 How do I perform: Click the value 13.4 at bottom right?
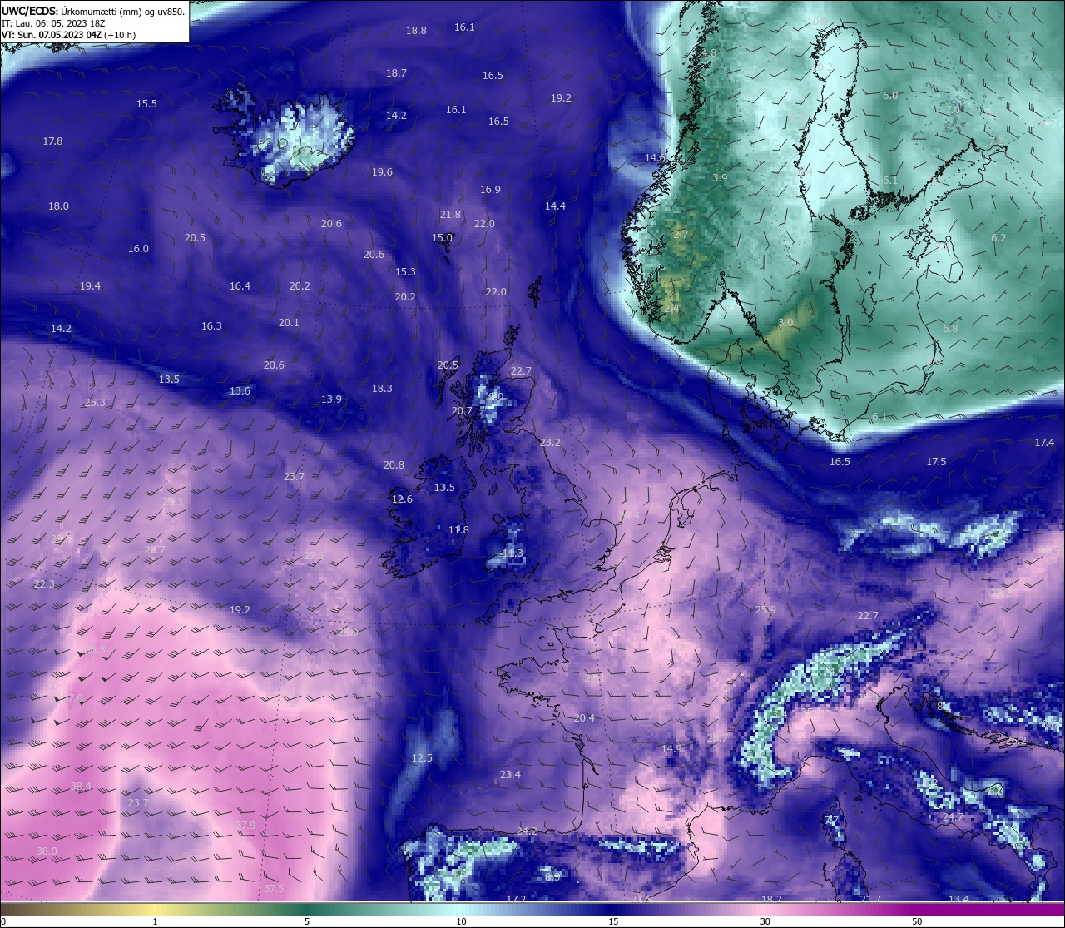(x=958, y=899)
